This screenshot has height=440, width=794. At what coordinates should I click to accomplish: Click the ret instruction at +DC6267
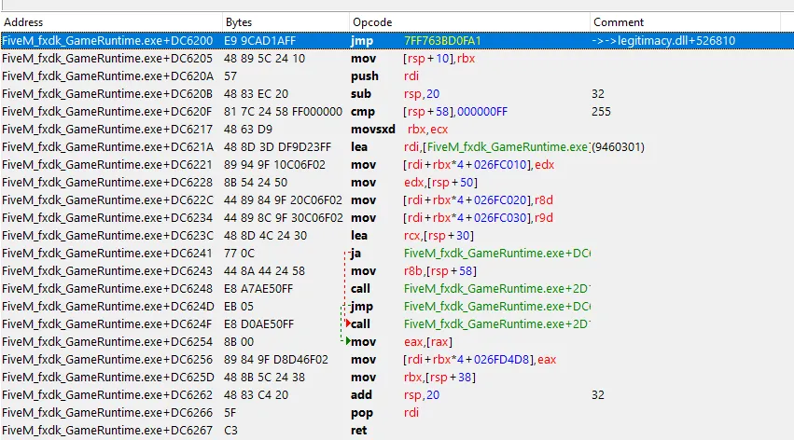coord(357,430)
